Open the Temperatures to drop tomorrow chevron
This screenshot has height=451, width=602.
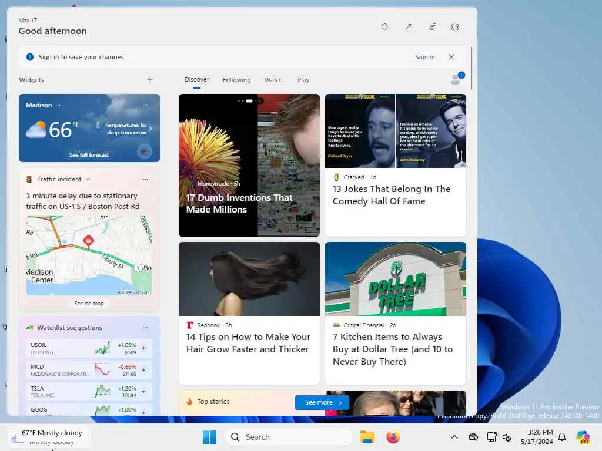(150, 129)
